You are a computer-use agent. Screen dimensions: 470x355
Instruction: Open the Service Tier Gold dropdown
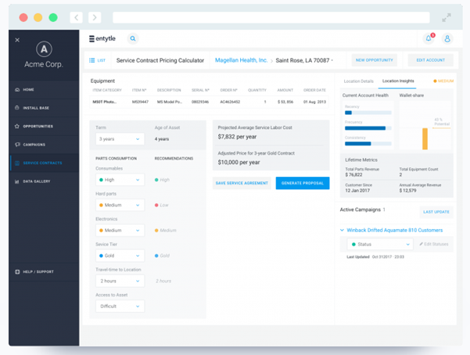click(120, 256)
